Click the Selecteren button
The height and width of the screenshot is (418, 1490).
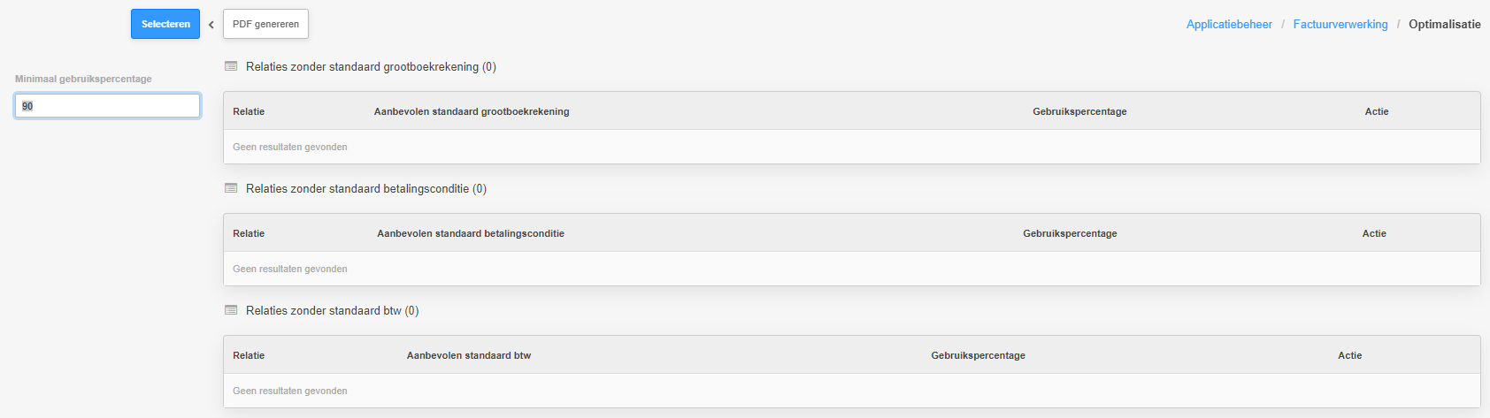coord(165,24)
